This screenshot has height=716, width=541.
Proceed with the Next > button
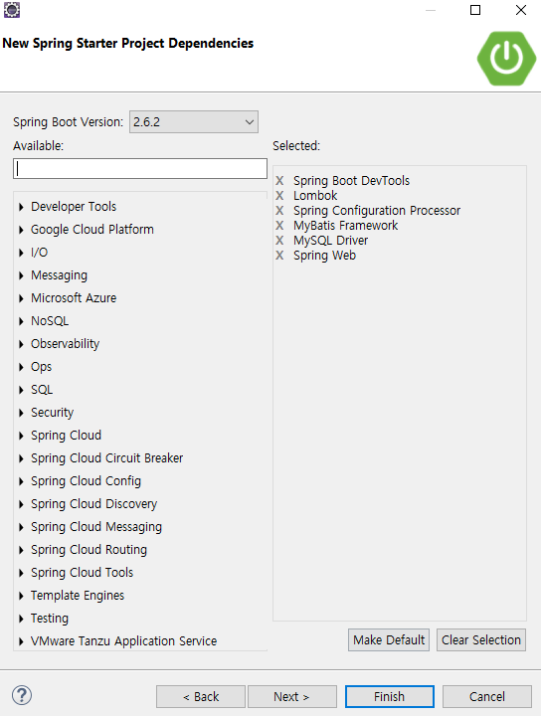pyautogui.click(x=292, y=696)
